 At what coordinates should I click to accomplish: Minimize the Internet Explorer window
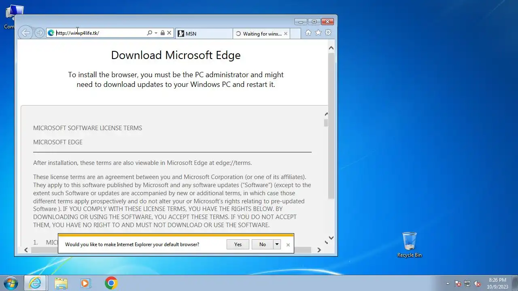pos(301,22)
